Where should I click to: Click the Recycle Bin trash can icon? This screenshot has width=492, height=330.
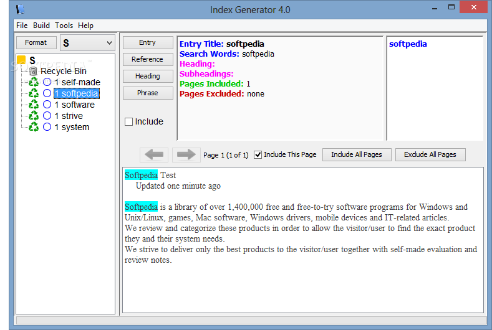point(33,71)
